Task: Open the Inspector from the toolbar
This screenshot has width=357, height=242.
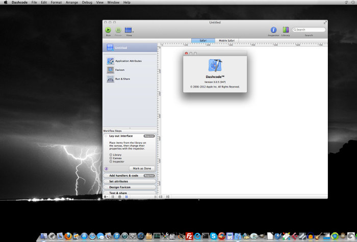Action: (273, 30)
